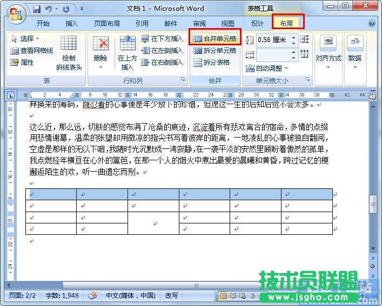Insert row below with 在下方插入

pyautogui.click(x=162, y=39)
